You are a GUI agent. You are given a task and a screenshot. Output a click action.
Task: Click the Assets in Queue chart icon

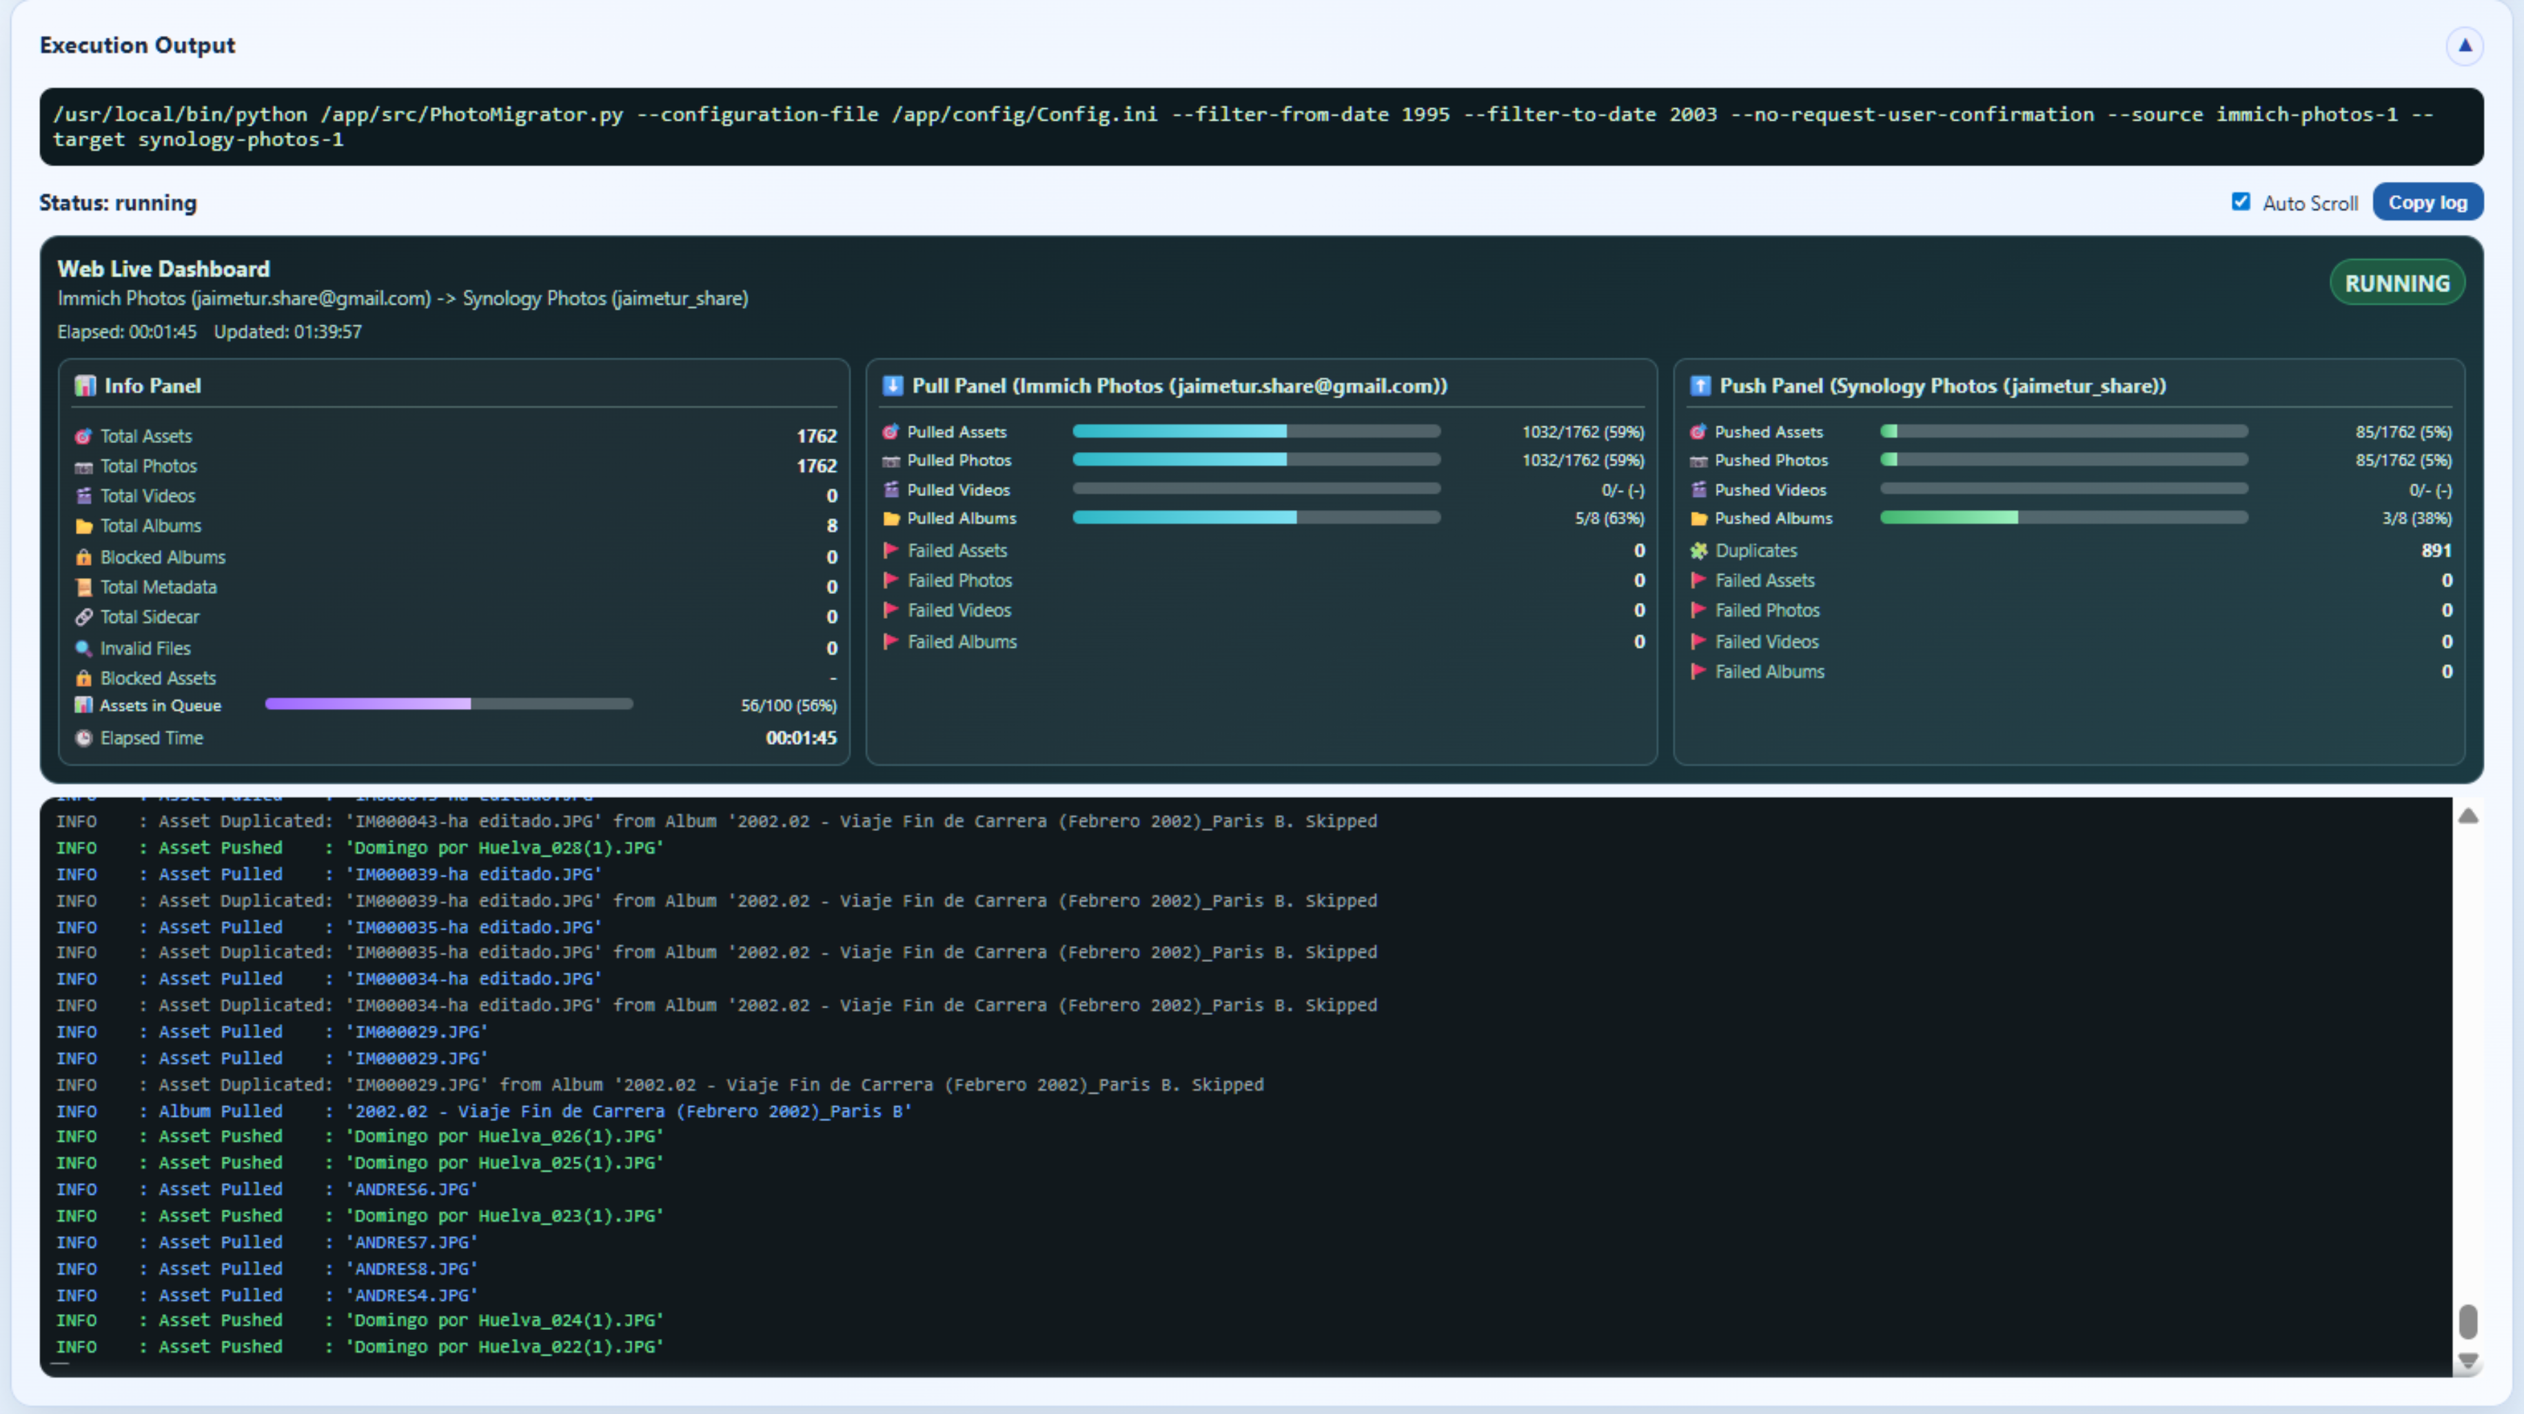click(84, 704)
